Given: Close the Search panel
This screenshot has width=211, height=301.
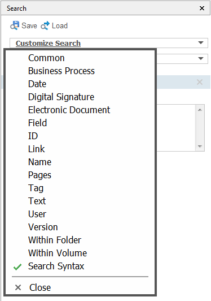Looking at the screenshot, I should [x=202, y=8].
